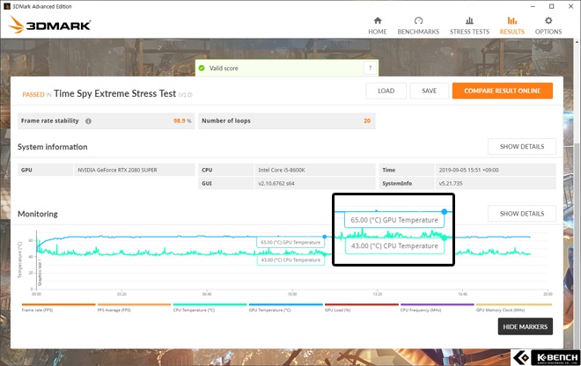581x366 pixels.
Task: Click the question mark on Valid score banner
Action: (x=370, y=68)
